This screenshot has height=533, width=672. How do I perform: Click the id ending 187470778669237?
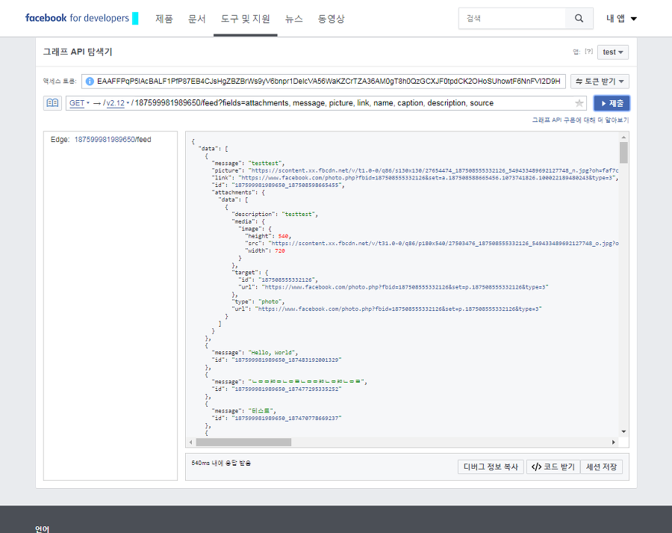point(286,418)
